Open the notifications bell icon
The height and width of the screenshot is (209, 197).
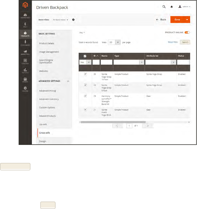pyautogui.click(x=172, y=7)
